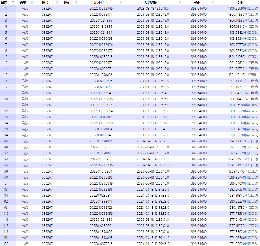Select ring number 2022010230371
Screen dimensions: 260x246
[x=101, y=69]
